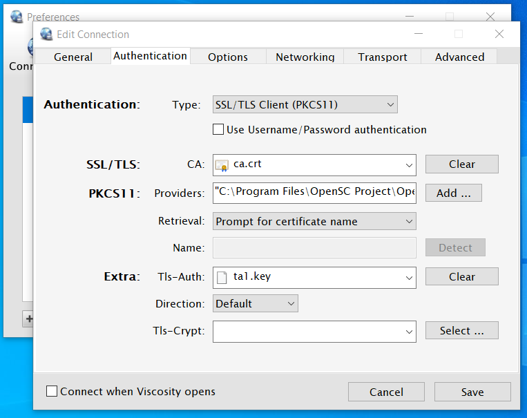Go to the General tab

pos(73,57)
